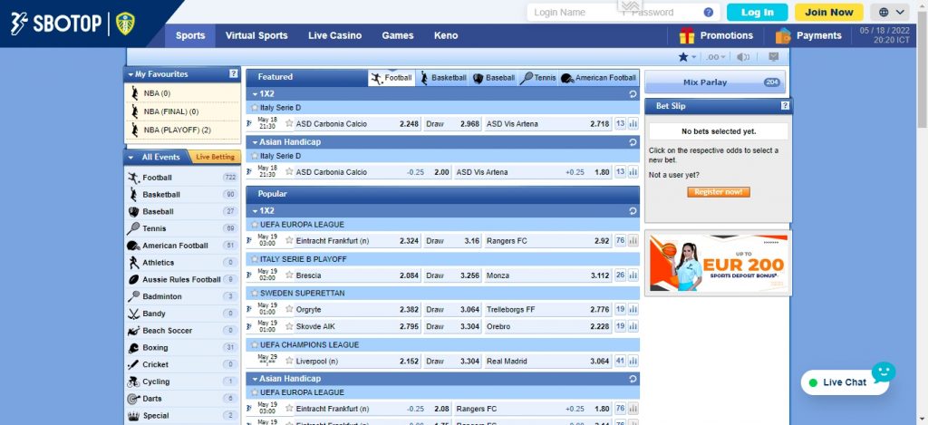Open Keno menu item

(x=446, y=35)
